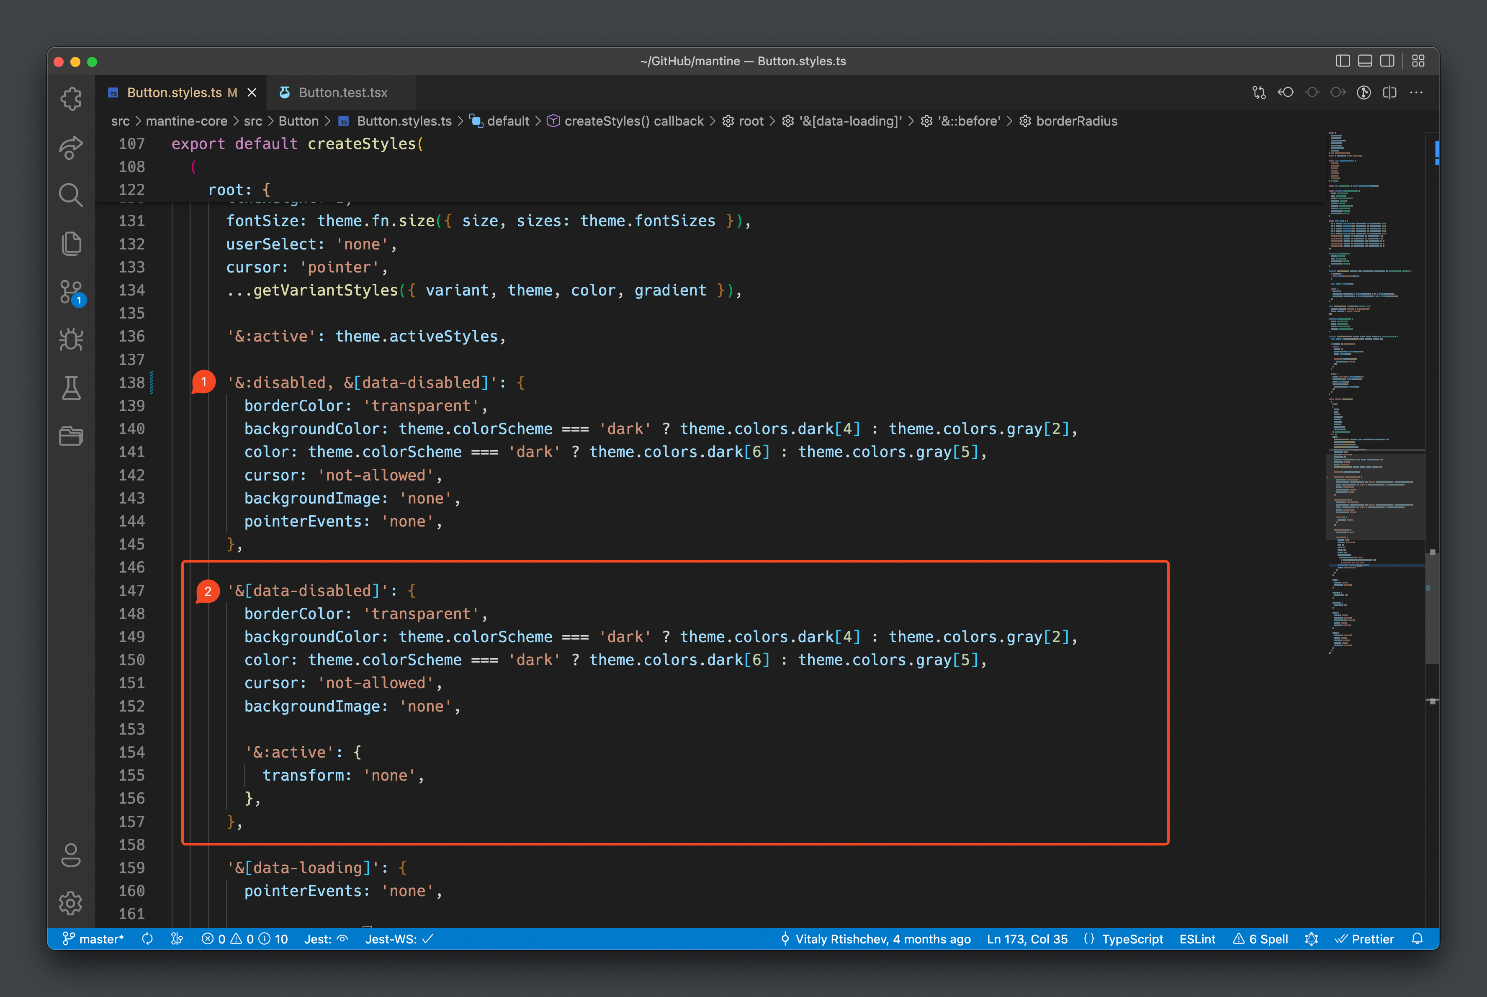This screenshot has height=997, width=1487.
Task: Open the Explorer files icon
Action: pos(71,243)
